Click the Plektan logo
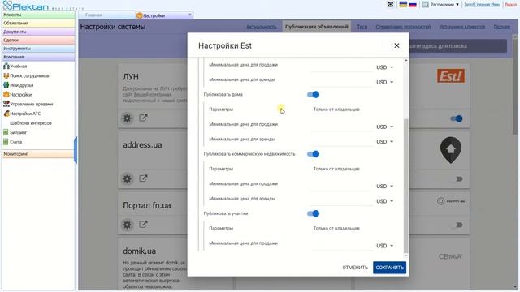The height and width of the screenshot is (292, 520). tap(26, 6)
